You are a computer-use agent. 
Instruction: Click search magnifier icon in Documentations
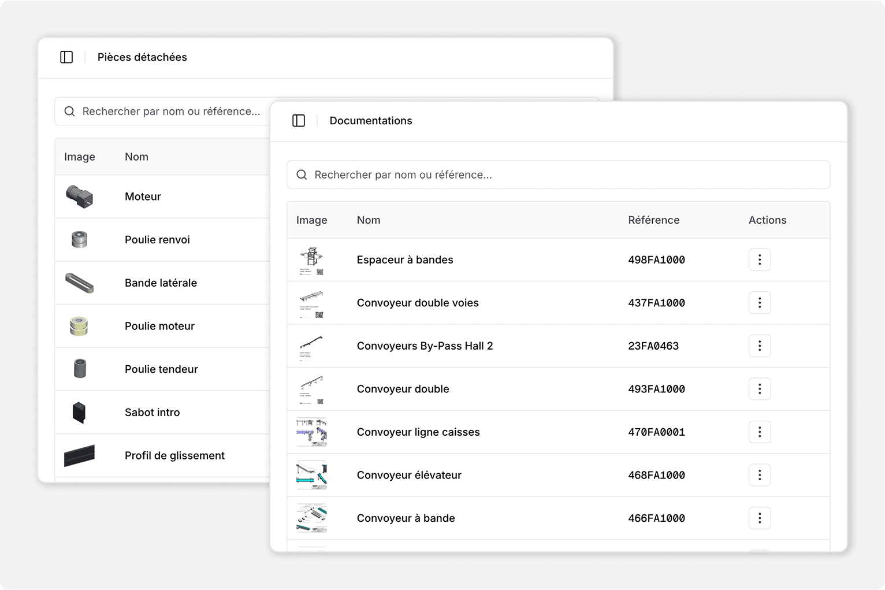click(x=302, y=175)
